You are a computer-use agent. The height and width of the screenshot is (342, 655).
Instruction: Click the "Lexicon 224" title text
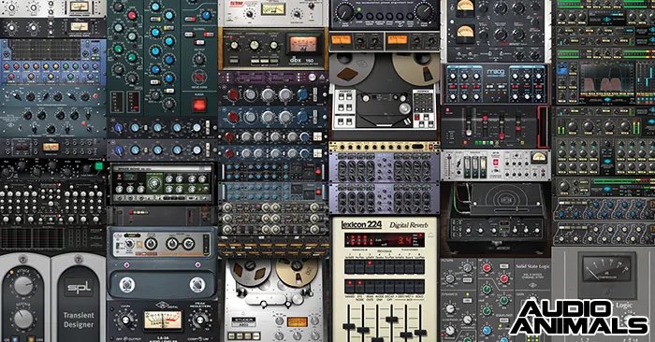(361, 225)
